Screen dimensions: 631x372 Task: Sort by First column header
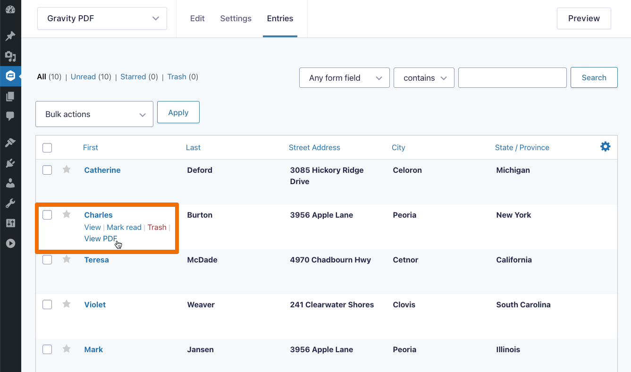coord(90,147)
